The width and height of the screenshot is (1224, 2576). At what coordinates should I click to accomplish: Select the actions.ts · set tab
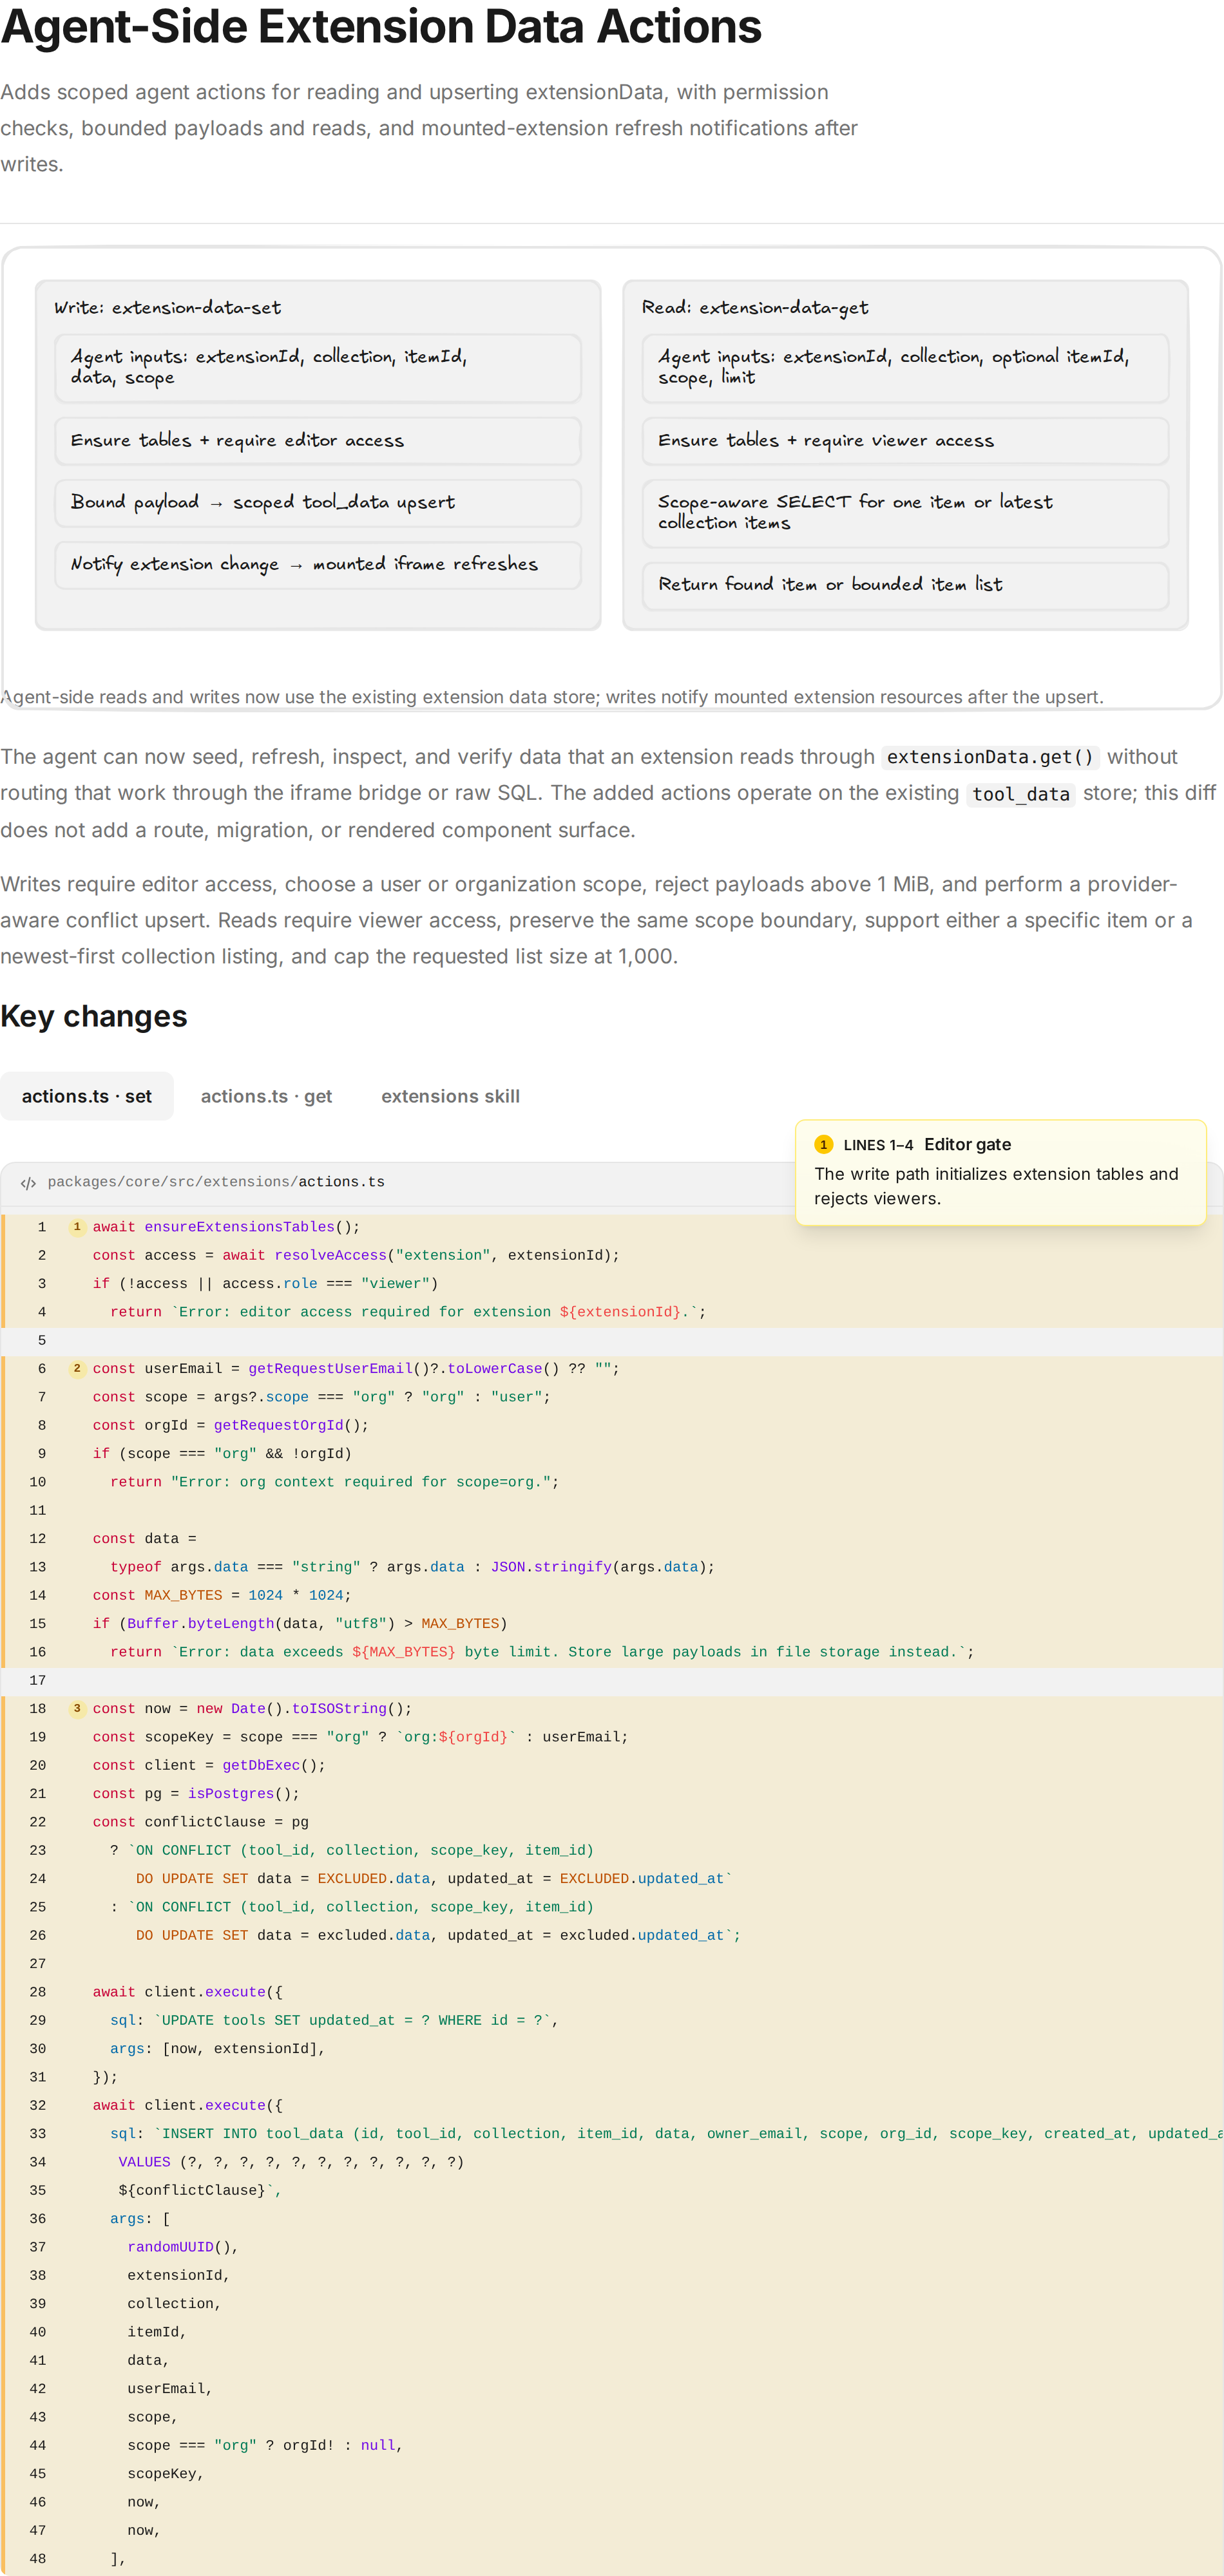point(87,1097)
